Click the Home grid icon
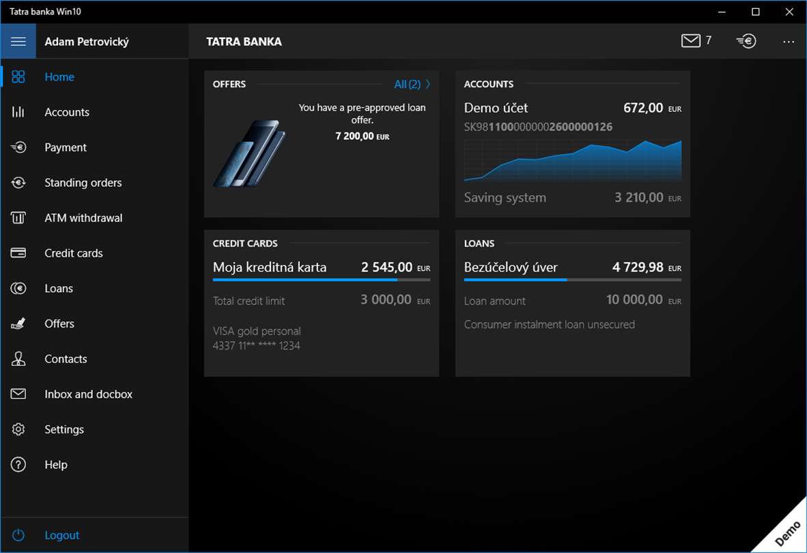 point(18,76)
